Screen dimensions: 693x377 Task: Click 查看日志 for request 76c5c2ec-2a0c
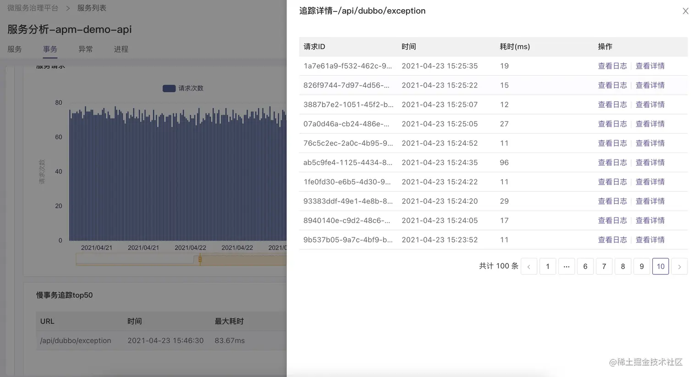(x=612, y=143)
